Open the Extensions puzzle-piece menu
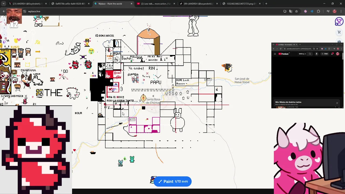Viewport: 345px width, 194px height. click(x=319, y=11)
